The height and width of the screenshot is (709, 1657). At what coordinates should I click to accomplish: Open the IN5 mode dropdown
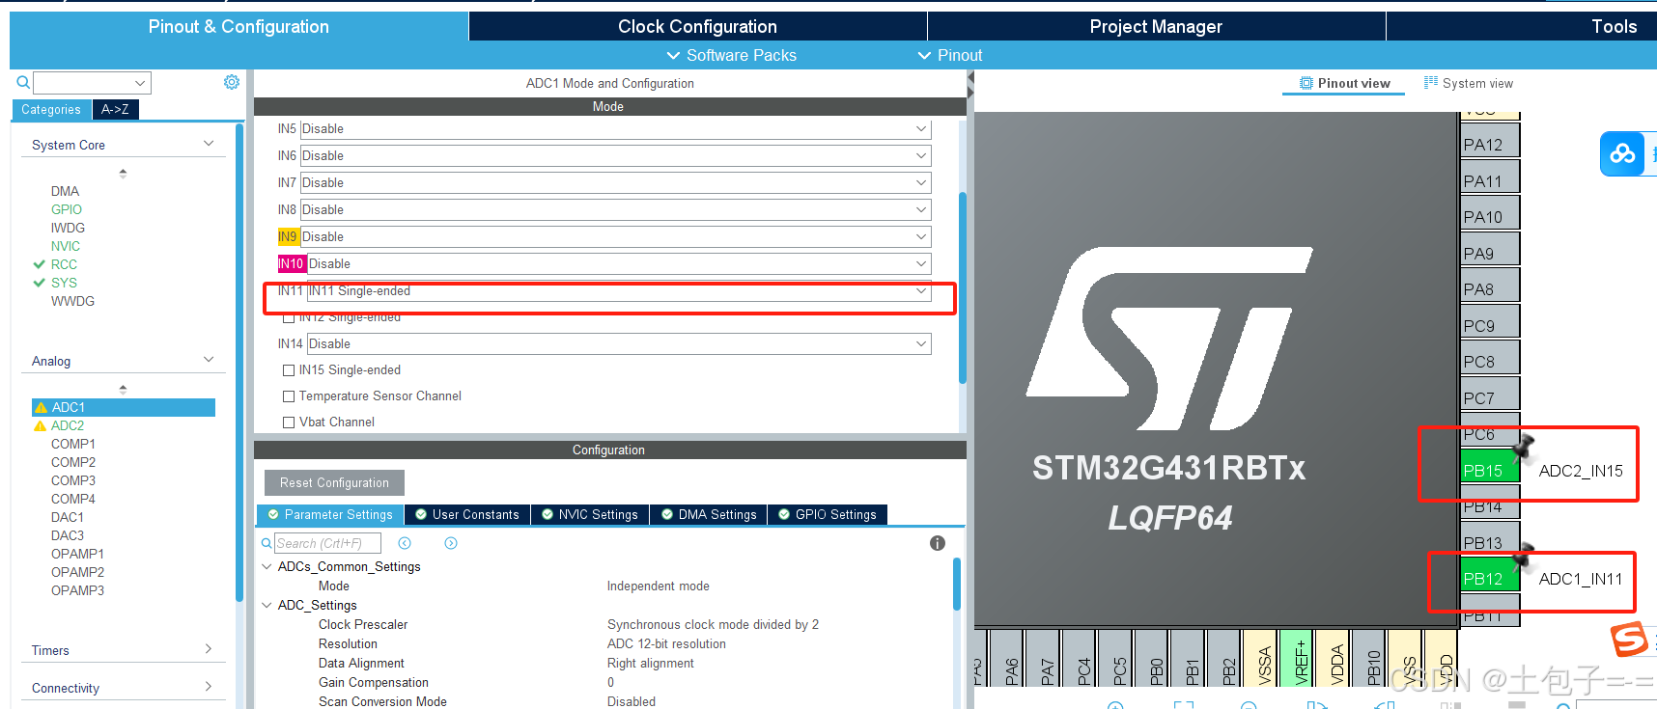[616, 129]
